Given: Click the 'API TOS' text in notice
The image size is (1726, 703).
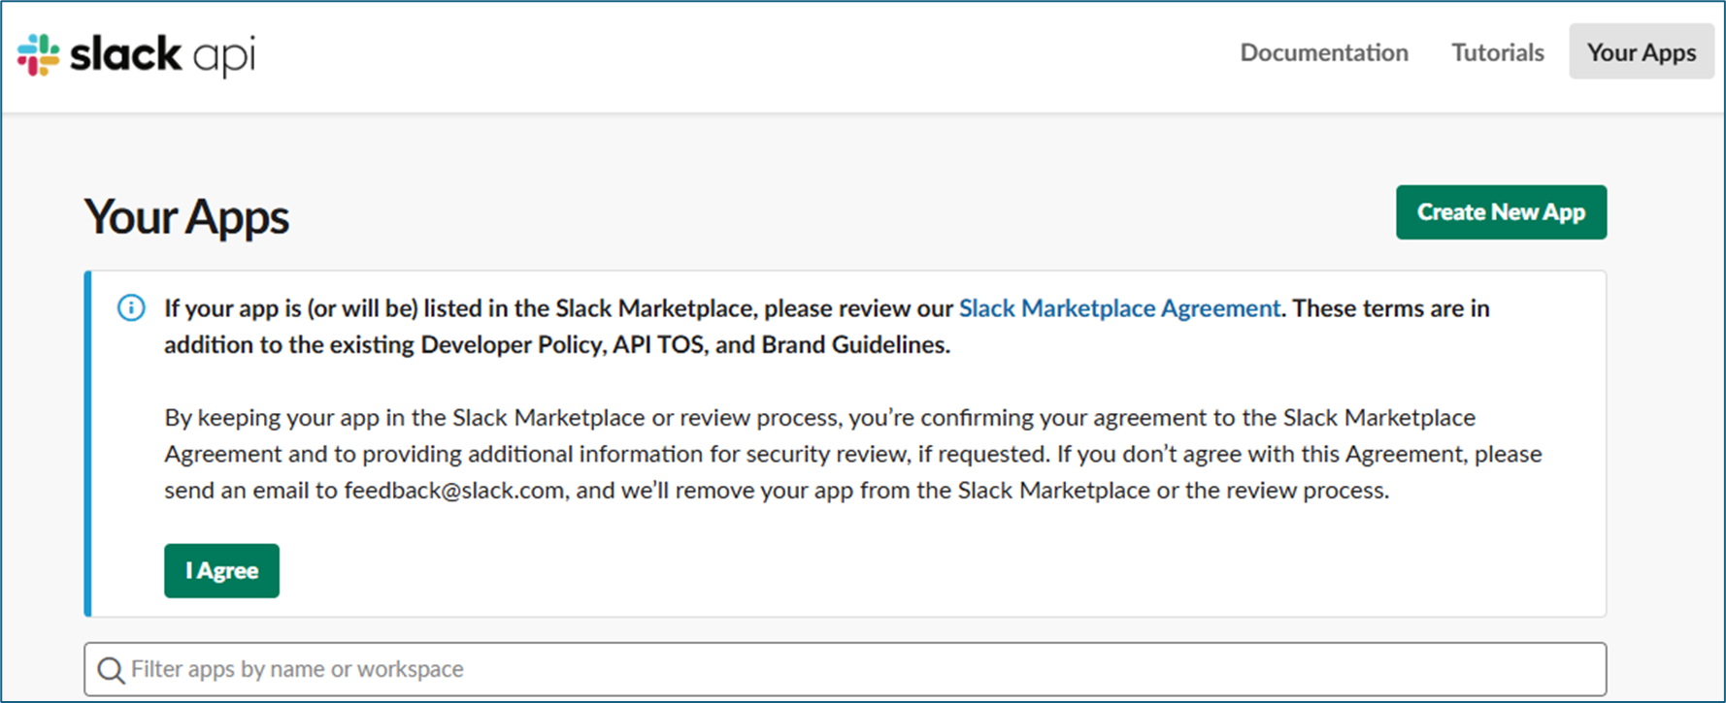Looking at the screenshot, I should pos(657,345).
